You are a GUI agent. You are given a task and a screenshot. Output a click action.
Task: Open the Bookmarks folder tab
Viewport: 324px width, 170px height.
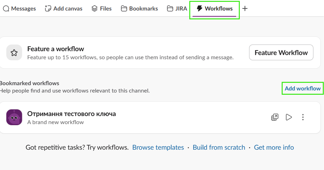point(140,9)
